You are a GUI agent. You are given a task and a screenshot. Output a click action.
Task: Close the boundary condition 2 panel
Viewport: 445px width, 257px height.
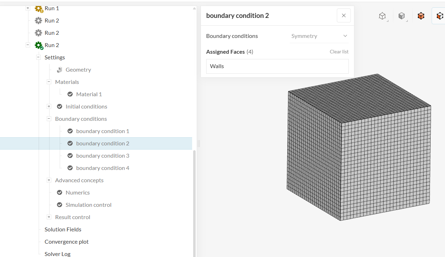pyautogui.click(x=343, y=15)
